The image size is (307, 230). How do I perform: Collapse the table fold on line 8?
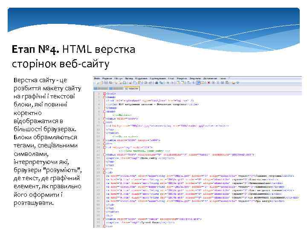[104, 119]
